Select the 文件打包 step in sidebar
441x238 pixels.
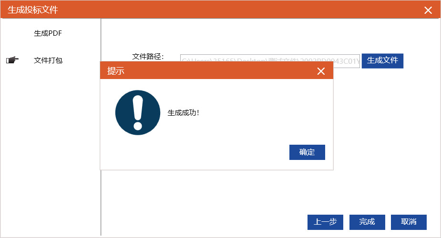tap(48, 60)
